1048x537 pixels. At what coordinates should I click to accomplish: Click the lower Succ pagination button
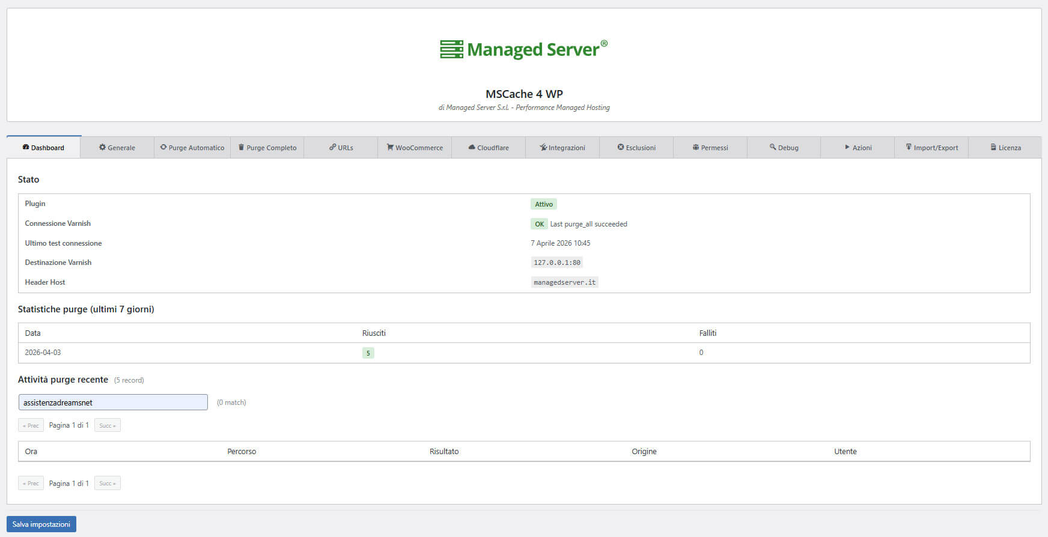coord(108,483)
